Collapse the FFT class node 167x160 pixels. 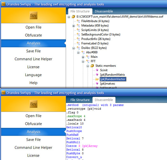tap(83, 62)
